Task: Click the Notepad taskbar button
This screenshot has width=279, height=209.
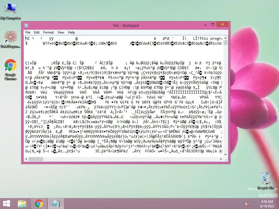Action: [x=56, y=204]
